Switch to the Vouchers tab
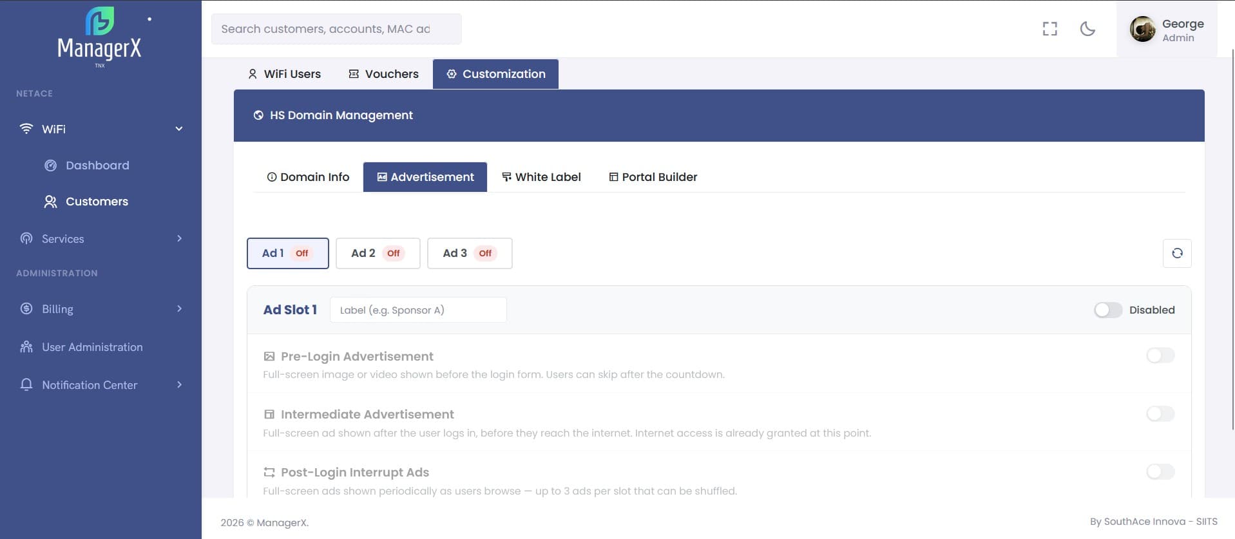1235x539 pixels. click(x=383, y=74)
